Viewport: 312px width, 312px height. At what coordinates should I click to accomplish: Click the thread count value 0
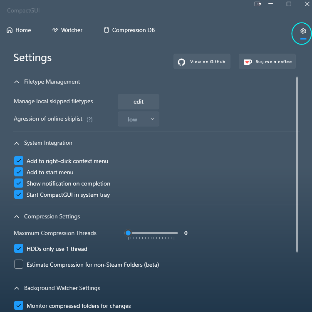186,233
